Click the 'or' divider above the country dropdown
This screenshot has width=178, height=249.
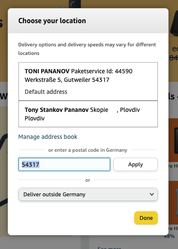[x=88, y=180]
